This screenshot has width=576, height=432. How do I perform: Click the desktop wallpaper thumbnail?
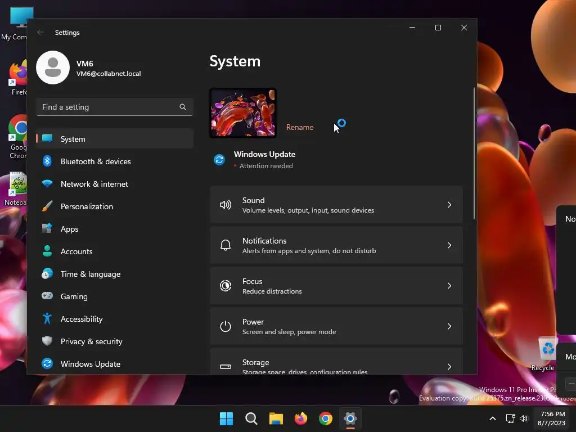click(x=243, y=112)
